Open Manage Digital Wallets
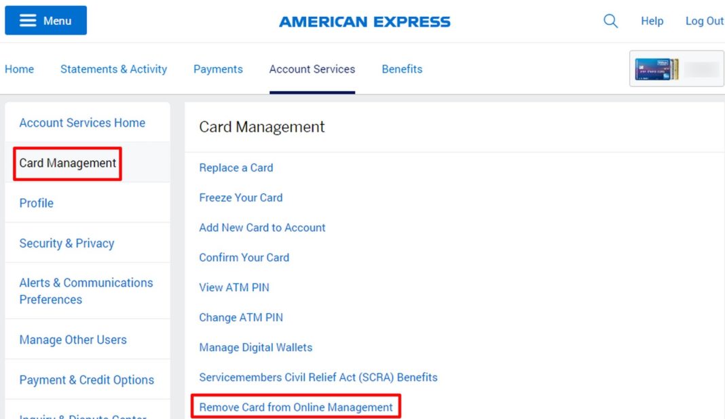The height and width of the screenshot is (419, 725). click(x=255, y=347)
